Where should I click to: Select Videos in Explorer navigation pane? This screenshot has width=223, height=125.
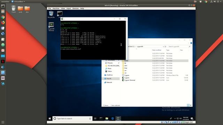point(109,71)
